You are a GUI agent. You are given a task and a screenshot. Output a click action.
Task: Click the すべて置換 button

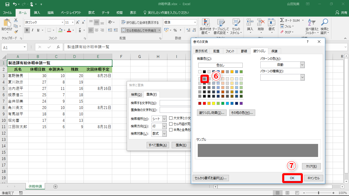[158, 145]
